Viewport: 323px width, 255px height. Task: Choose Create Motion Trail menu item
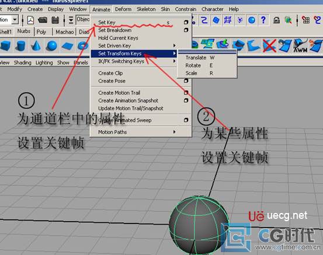point(141,93)
